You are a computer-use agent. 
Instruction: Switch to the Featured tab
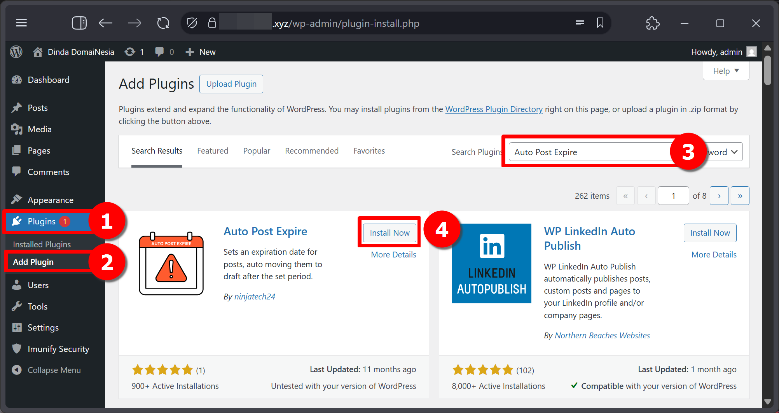(x=213, y=151)
